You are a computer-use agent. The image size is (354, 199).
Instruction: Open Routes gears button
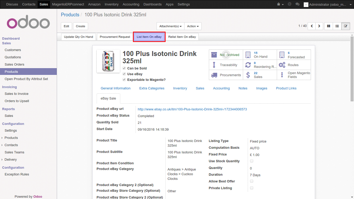point(294,65)
